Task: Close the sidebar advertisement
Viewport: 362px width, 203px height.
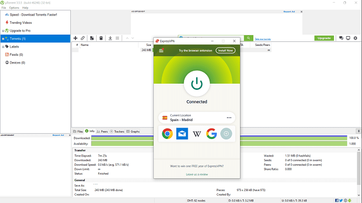Action: click(70, 135)
